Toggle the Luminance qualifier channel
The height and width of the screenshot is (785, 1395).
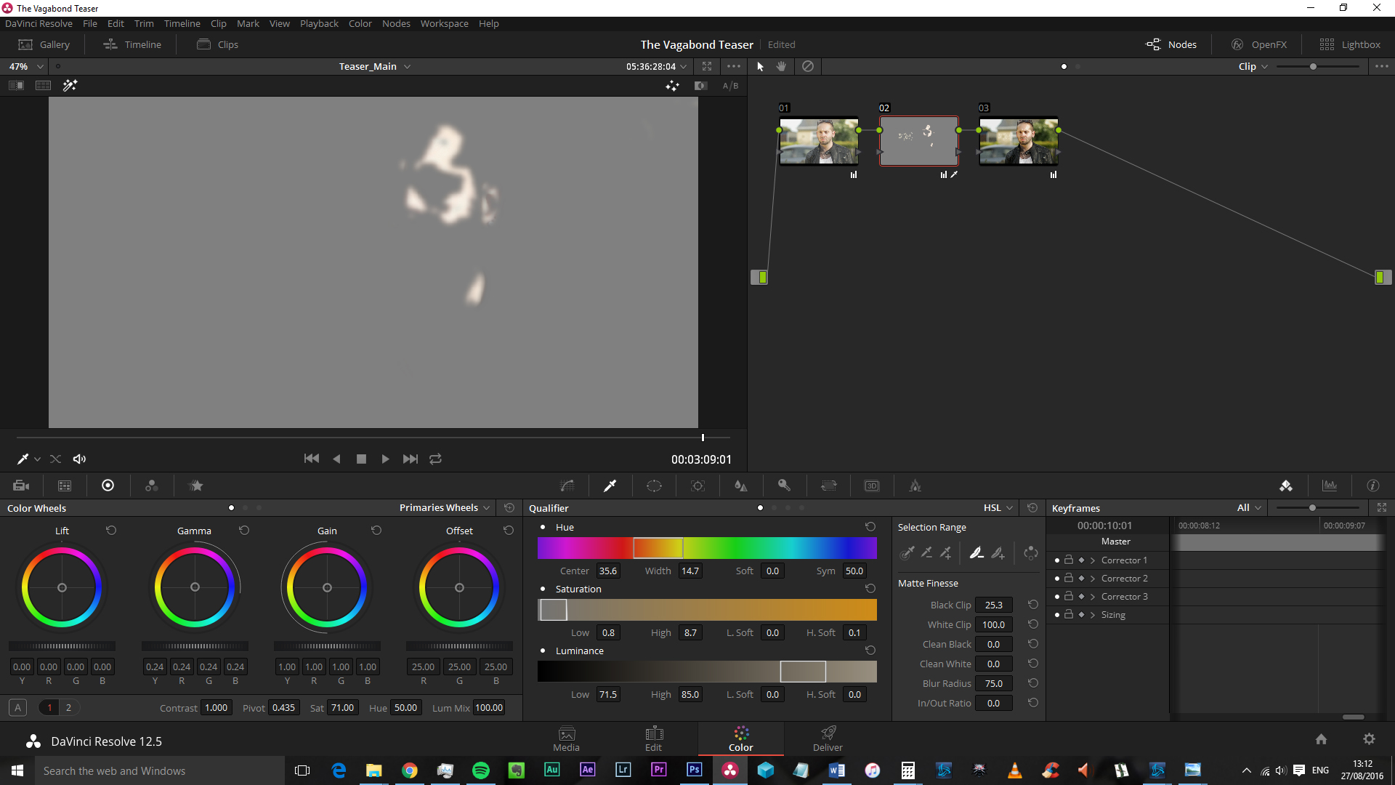tap(542, 651)
